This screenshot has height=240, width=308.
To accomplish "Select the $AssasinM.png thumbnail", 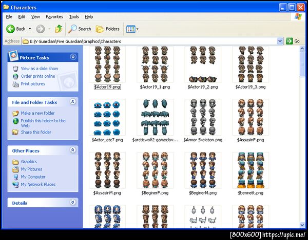I will pos(107,170).
